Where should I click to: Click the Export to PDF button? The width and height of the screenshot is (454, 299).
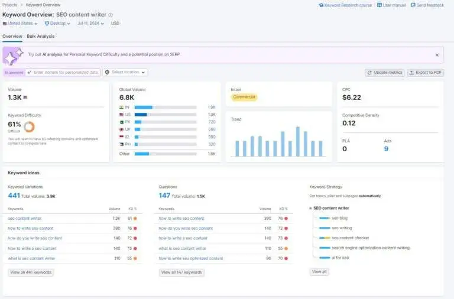pos(426,73)
